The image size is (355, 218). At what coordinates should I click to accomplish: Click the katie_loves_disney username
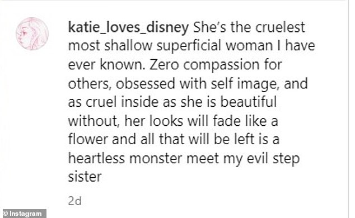[x=128, y=28]
